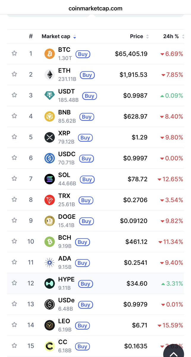Viewport: 191px width, 357px height.
Task: Click the Solana logo icon
Action: click(50, 179)
